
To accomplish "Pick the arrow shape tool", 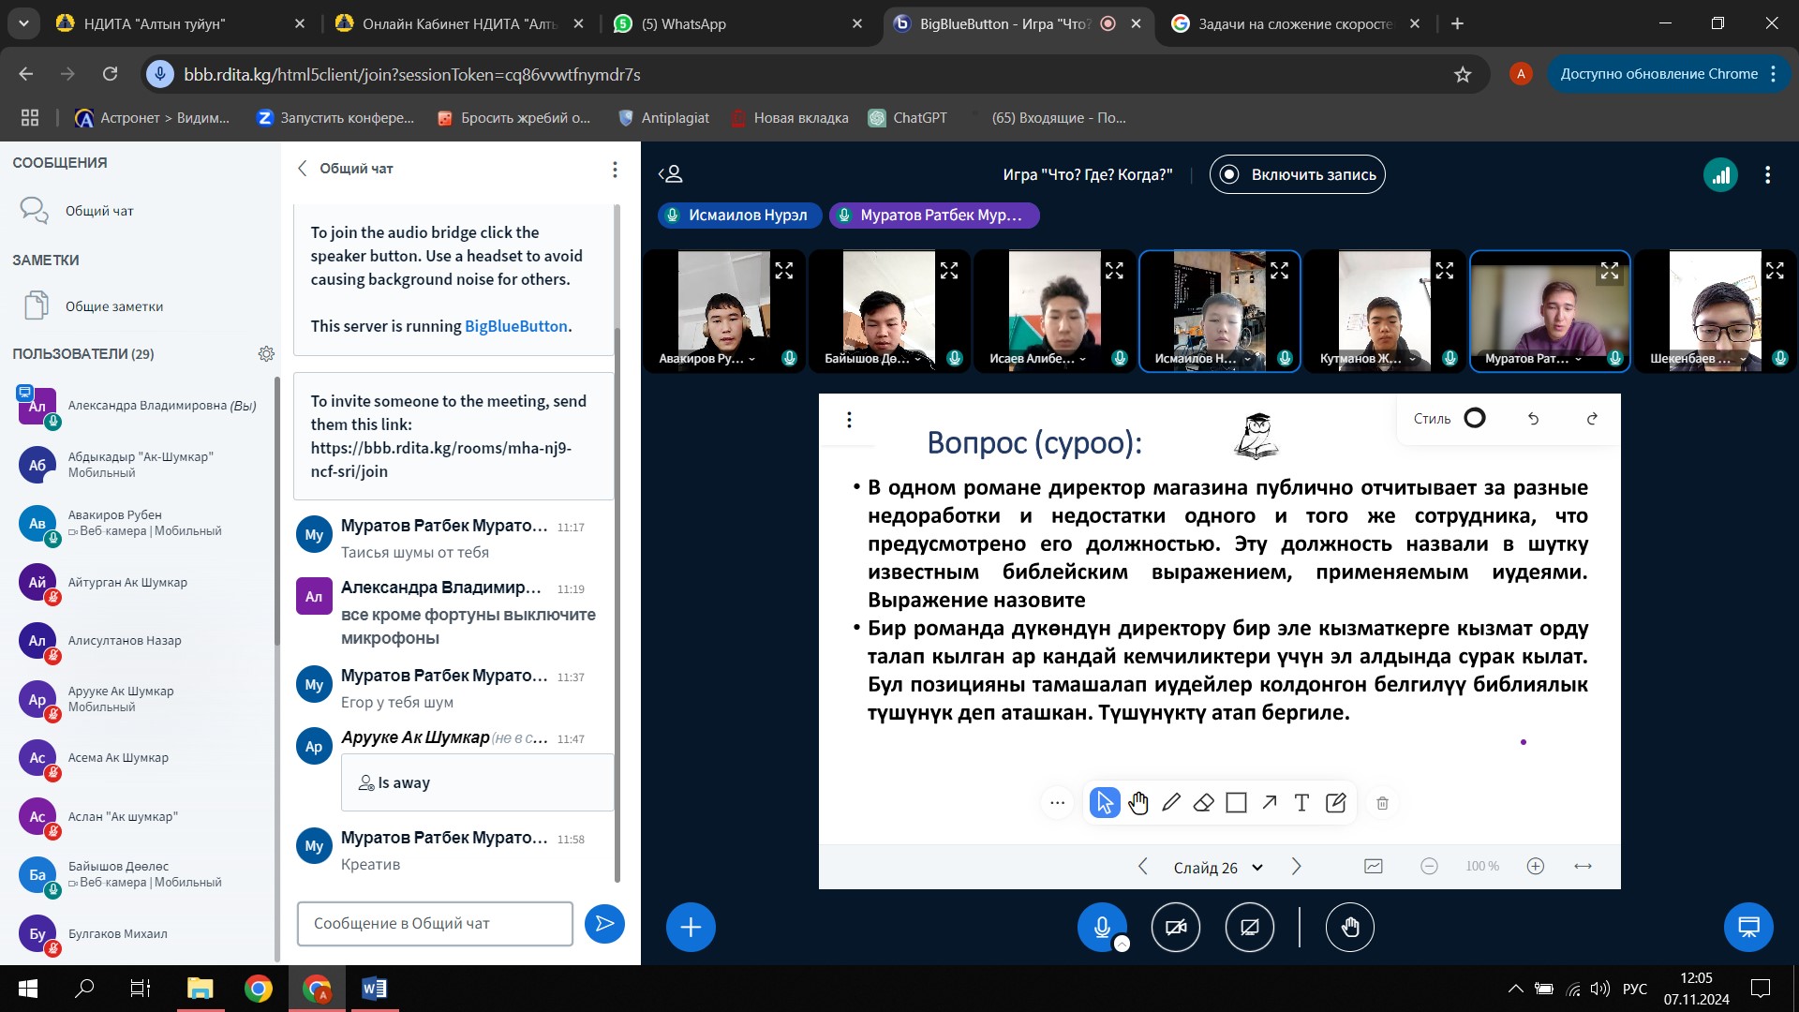I will pyautogui.click(x=1269, y=803).
